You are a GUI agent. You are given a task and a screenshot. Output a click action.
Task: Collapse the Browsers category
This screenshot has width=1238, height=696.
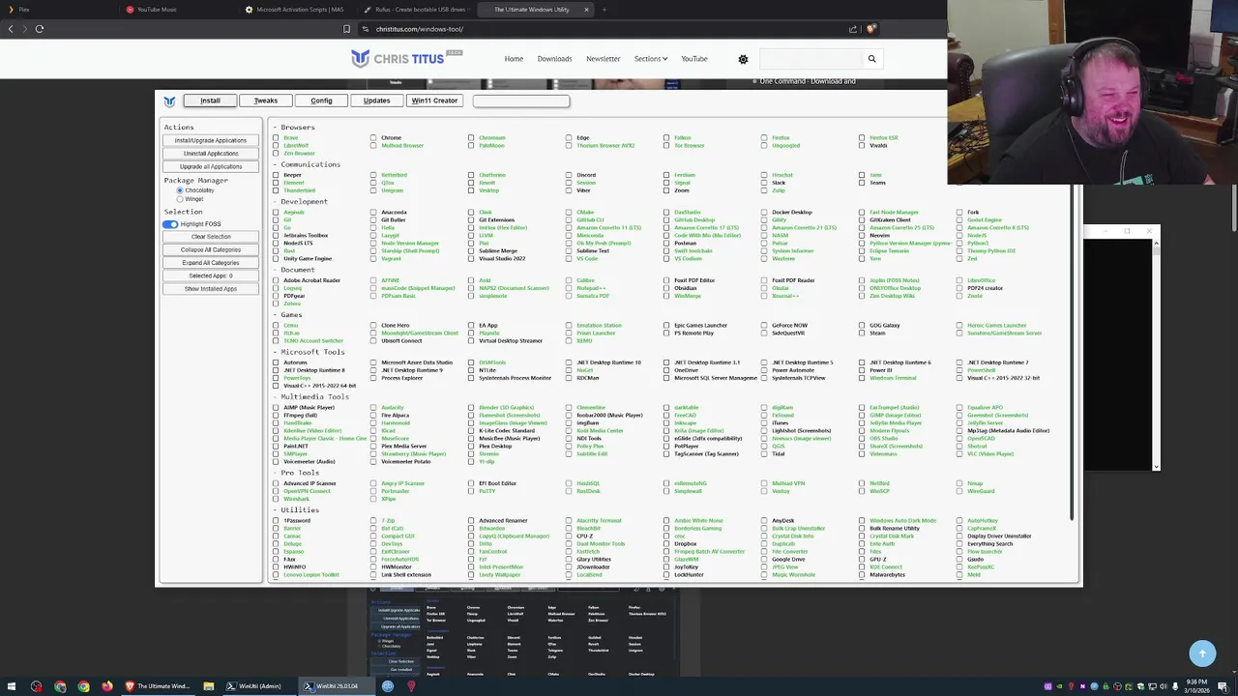click(x=295, y=128)
